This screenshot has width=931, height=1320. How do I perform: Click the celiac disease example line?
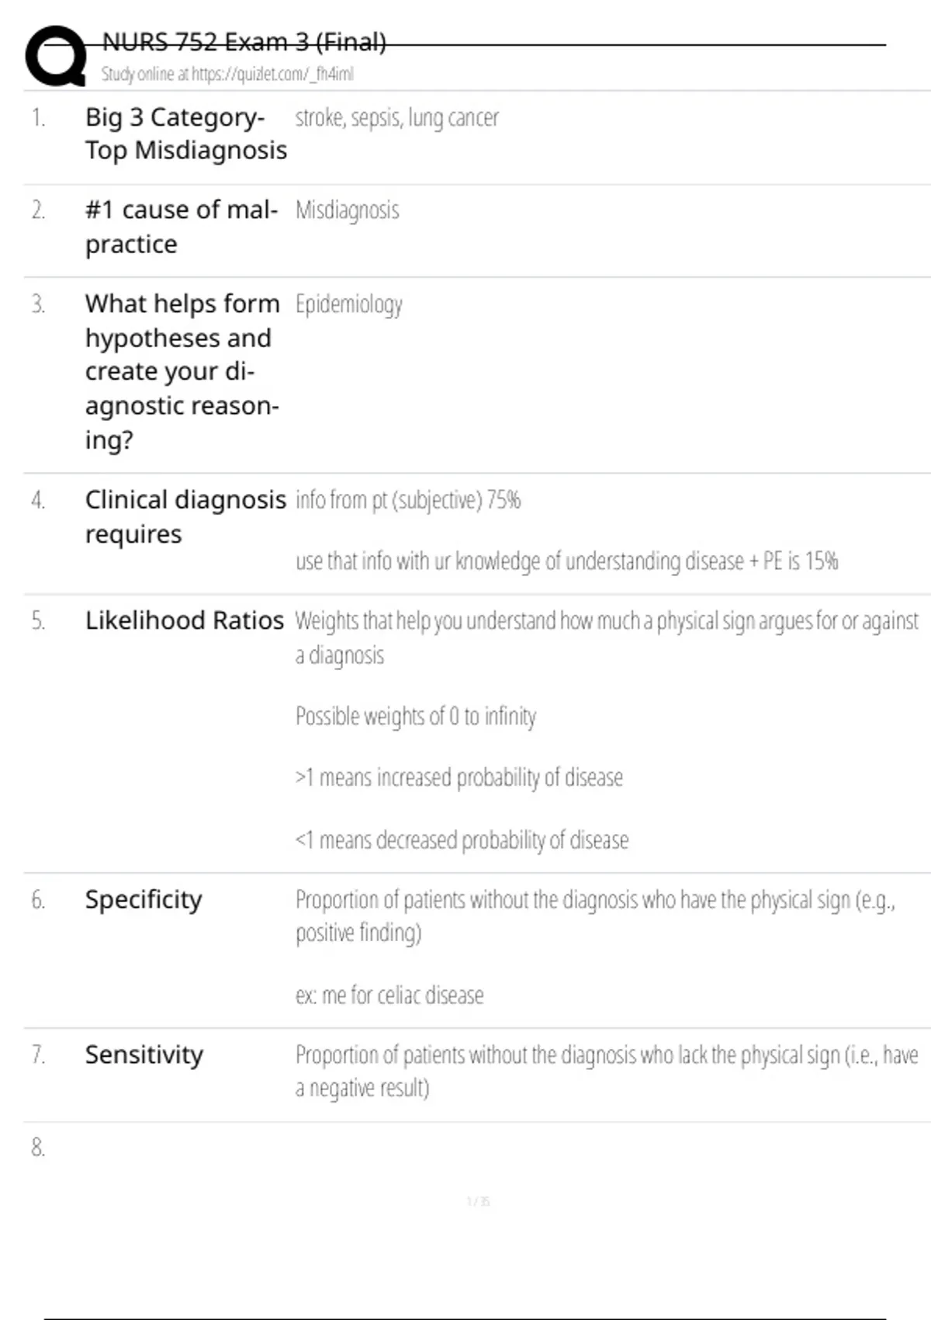click(389, 995)
